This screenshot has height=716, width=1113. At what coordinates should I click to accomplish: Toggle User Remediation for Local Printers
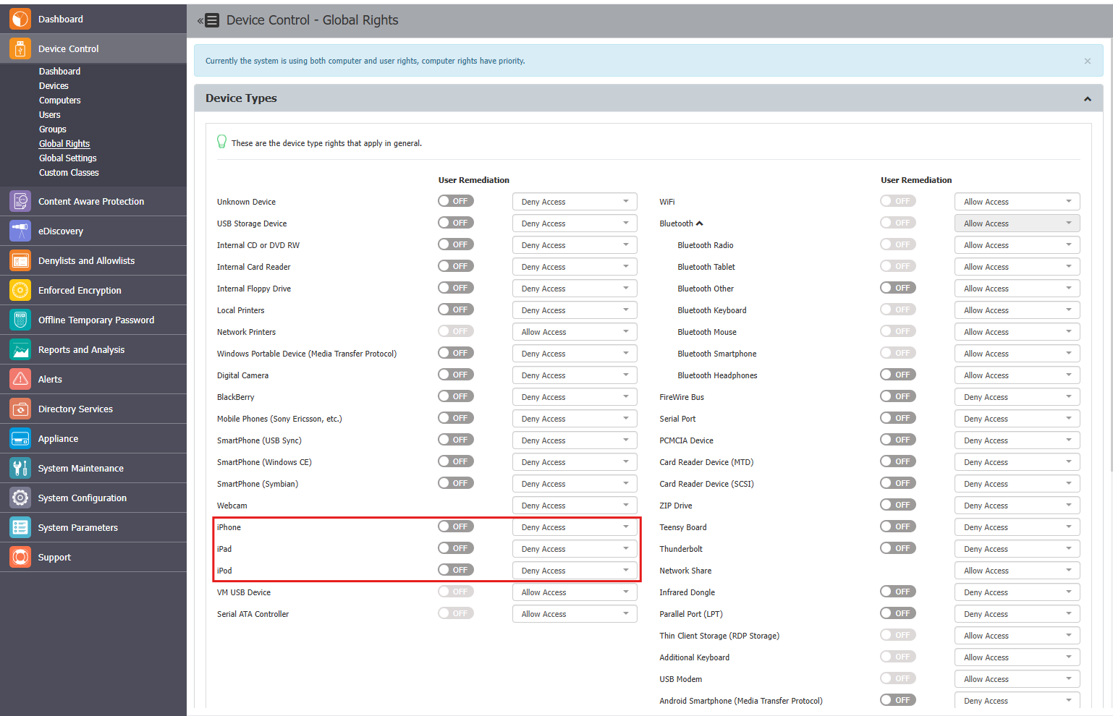(x=456, y=310)
